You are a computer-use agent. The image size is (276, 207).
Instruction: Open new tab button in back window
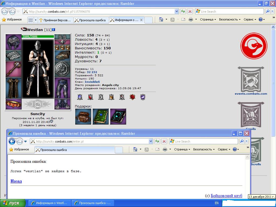(148, 20)
